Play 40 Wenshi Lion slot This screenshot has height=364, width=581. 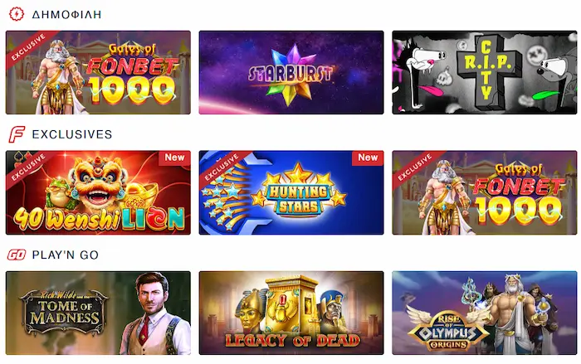[x=98, y=192]
